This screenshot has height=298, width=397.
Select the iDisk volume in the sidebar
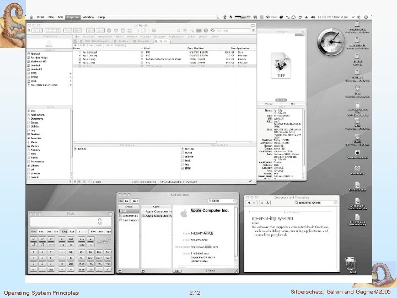pos(34,81)
